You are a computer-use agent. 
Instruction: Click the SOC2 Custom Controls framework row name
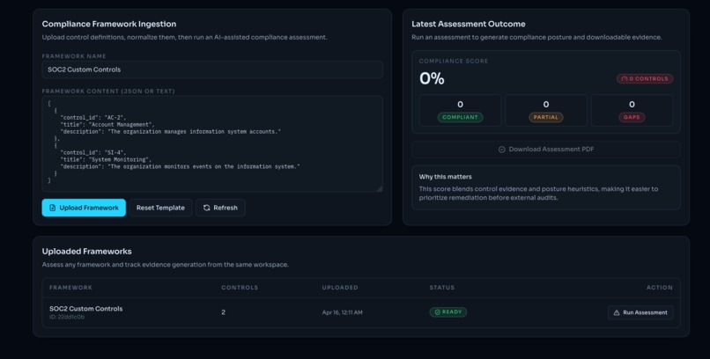[x=86, y=308]
